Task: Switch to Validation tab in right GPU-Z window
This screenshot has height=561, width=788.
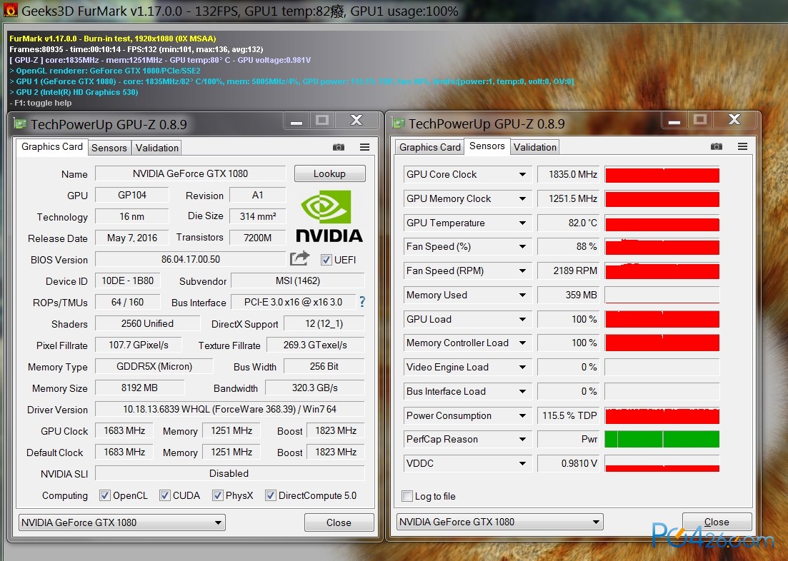Action: point(535,147)
